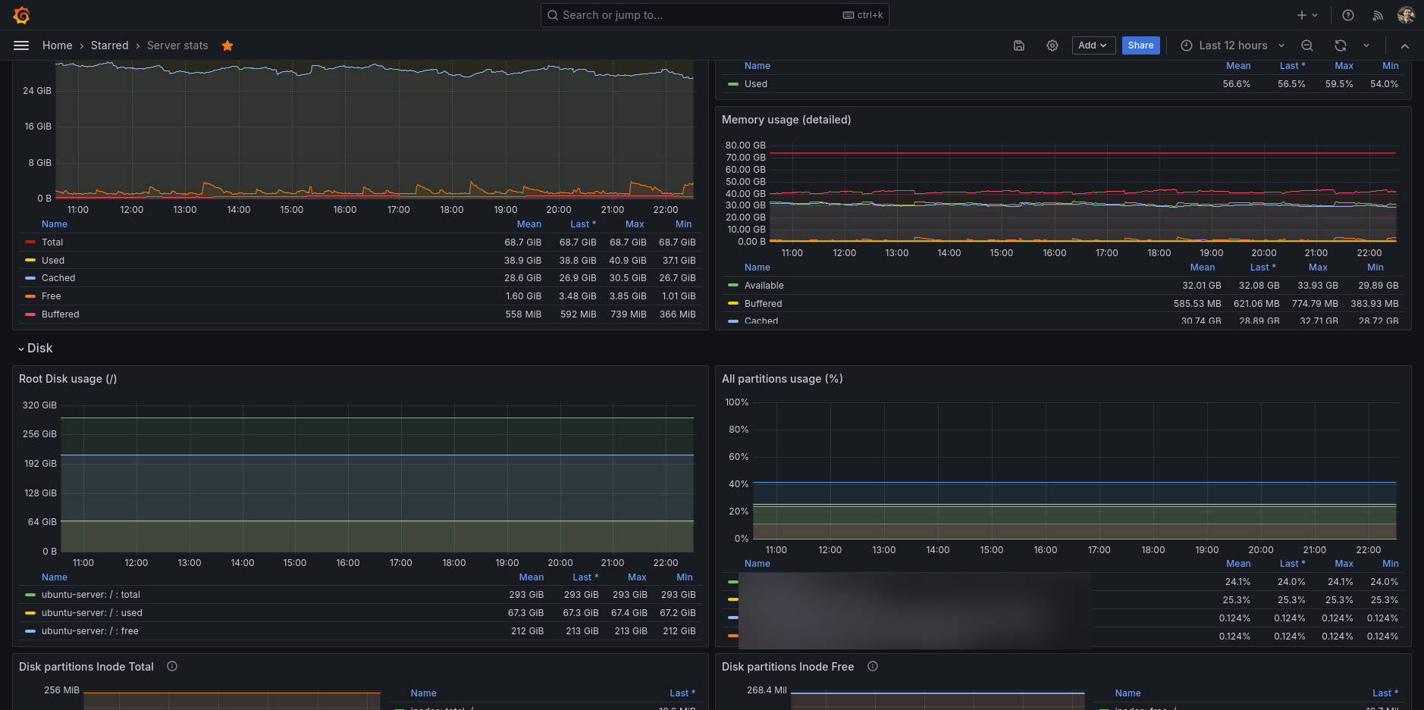
Task: Go to Starred breadcrumb
Action: pos(109,45)
